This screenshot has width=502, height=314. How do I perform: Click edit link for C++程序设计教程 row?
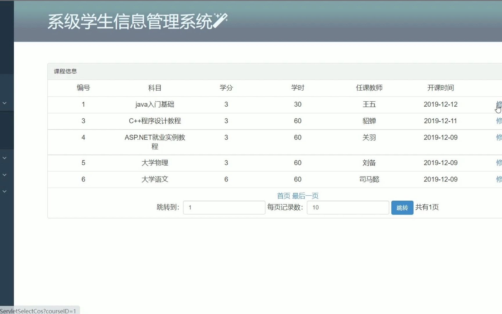[499, 121]
